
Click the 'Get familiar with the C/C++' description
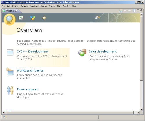(x=42, y=58)
